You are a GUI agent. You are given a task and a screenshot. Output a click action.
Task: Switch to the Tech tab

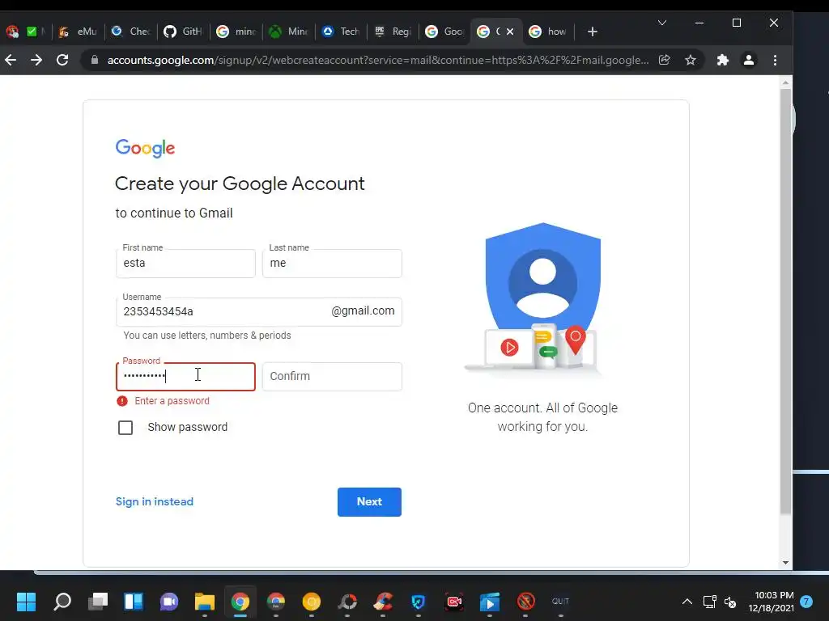(341, 32)
